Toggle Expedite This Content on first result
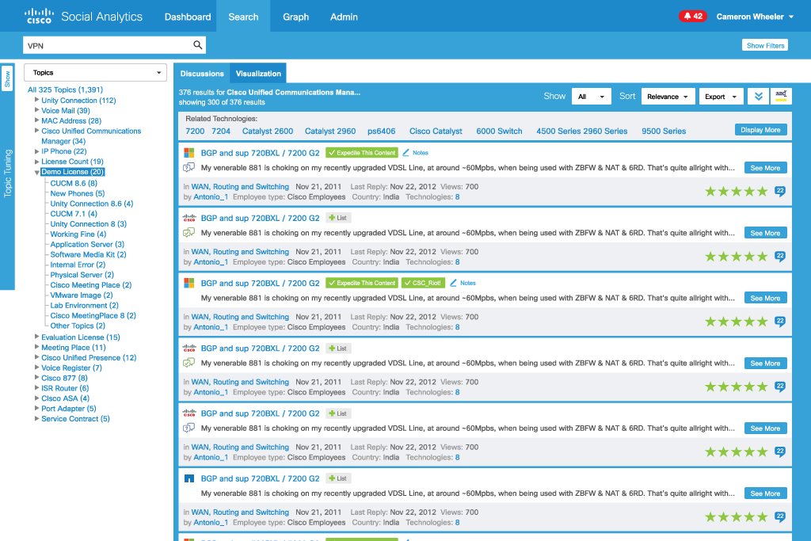811x541 pixels. 361,153
